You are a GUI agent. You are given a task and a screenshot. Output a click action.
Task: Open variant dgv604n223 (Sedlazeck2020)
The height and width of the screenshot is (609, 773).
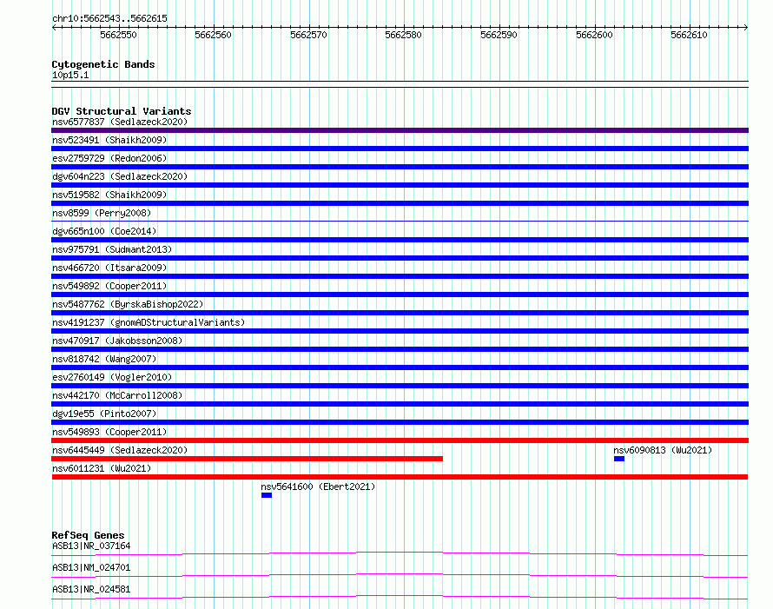point(120,176)
